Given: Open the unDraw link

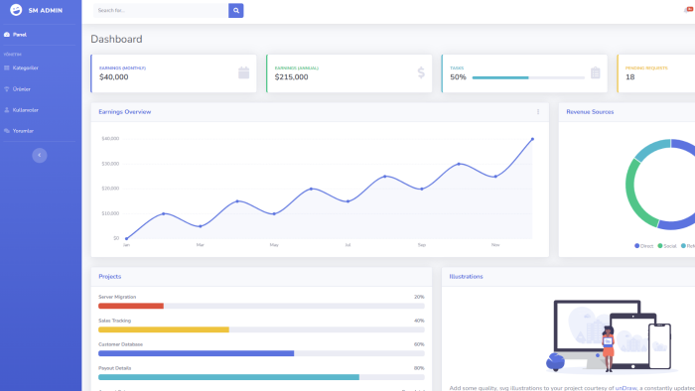Looking at the screenshot, I should tap(625, 388).
